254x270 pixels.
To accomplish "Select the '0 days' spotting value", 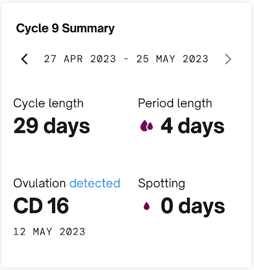I will tap(193, 206).
